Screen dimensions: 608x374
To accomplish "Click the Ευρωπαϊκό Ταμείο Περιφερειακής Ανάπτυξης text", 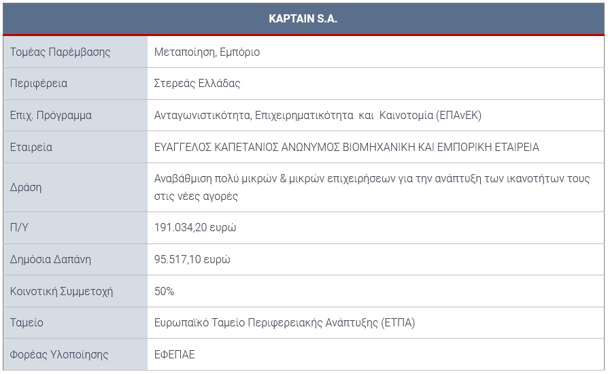I will (284, 323).
